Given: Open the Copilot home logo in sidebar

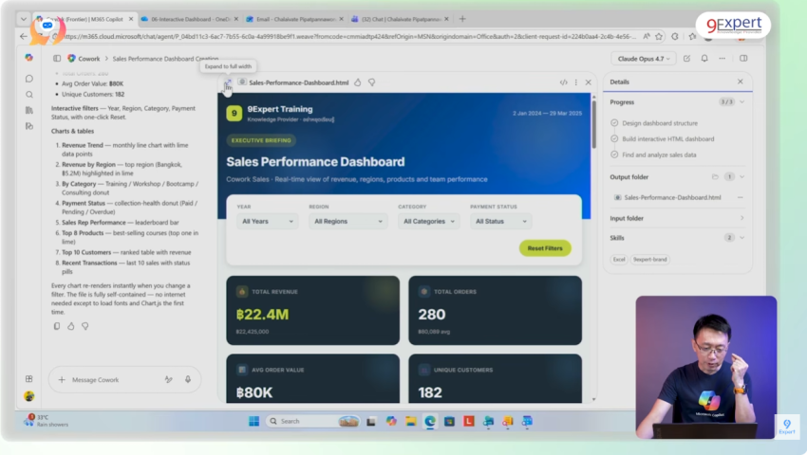Looking at the screenshot, I should click(x=29, y=58).
